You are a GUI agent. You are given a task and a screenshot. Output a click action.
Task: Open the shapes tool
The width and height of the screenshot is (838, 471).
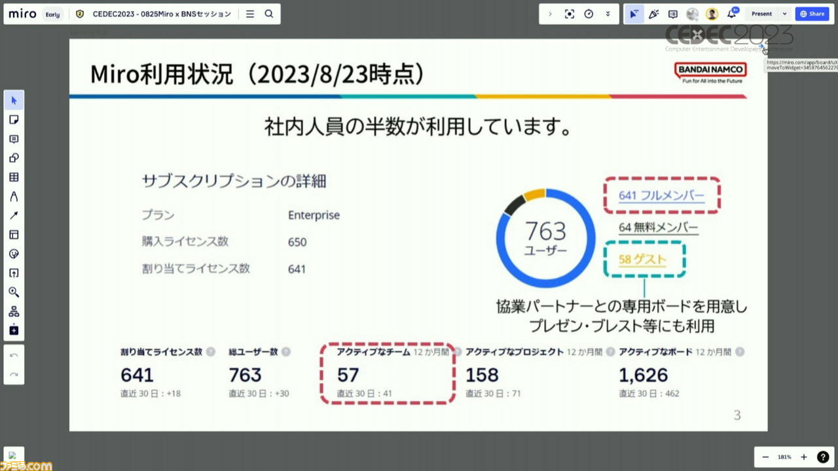(14, 158)
